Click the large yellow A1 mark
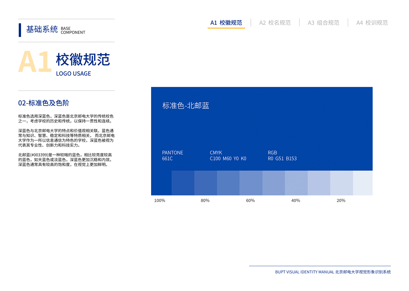Image resolution: width=409 pixels, height=291 pixels. click(35, 62)
